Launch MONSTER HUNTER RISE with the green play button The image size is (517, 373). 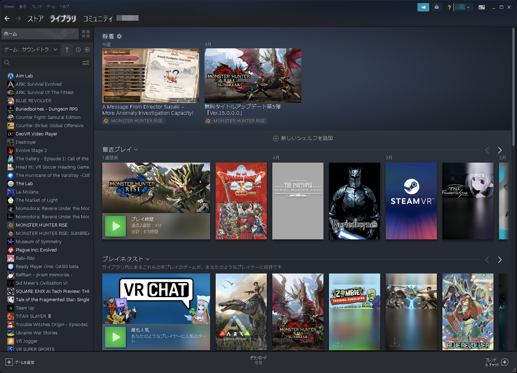[115, 226]
